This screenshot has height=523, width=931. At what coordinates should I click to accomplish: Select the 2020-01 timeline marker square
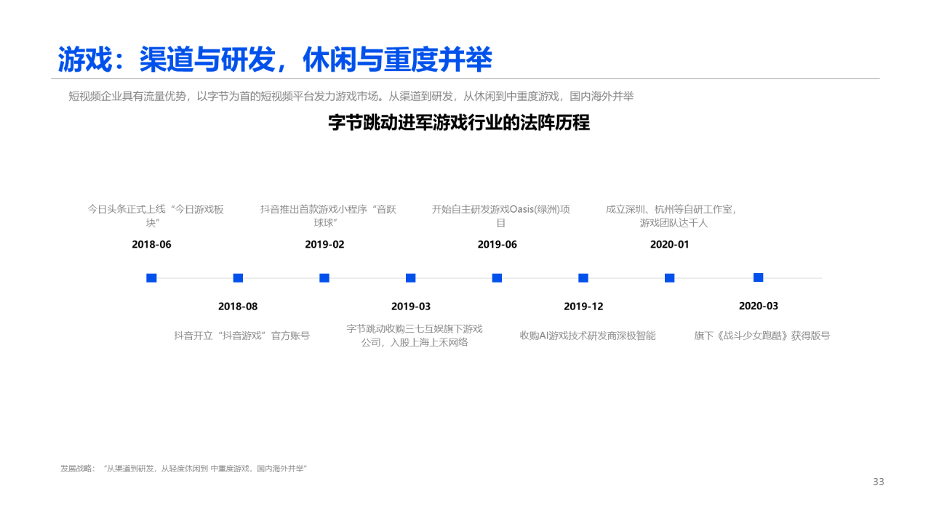coord(669,277)
